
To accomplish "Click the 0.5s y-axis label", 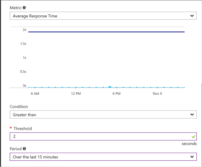I will 23,72.
